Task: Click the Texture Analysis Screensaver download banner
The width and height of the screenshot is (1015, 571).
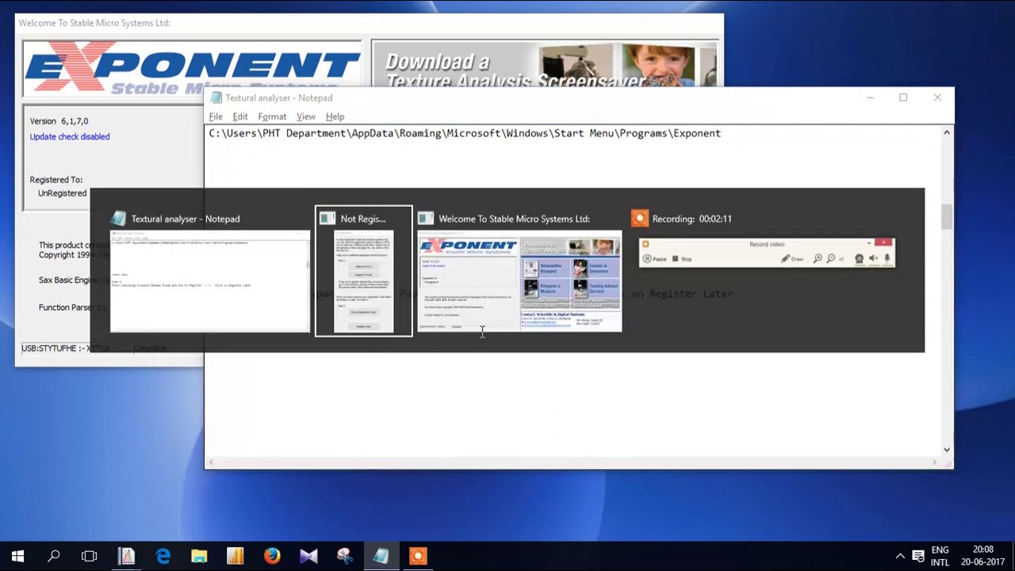Action: 544,63
